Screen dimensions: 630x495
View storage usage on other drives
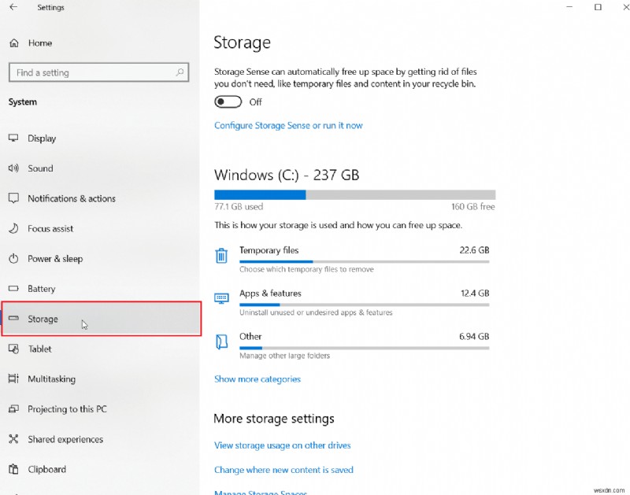282,445
